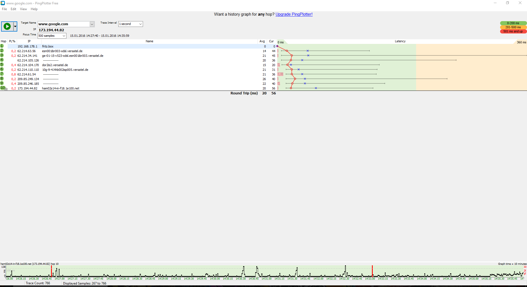This screenshot has width=527, height=287.
Task: Open the Help menu
Action: click(34, 9)
